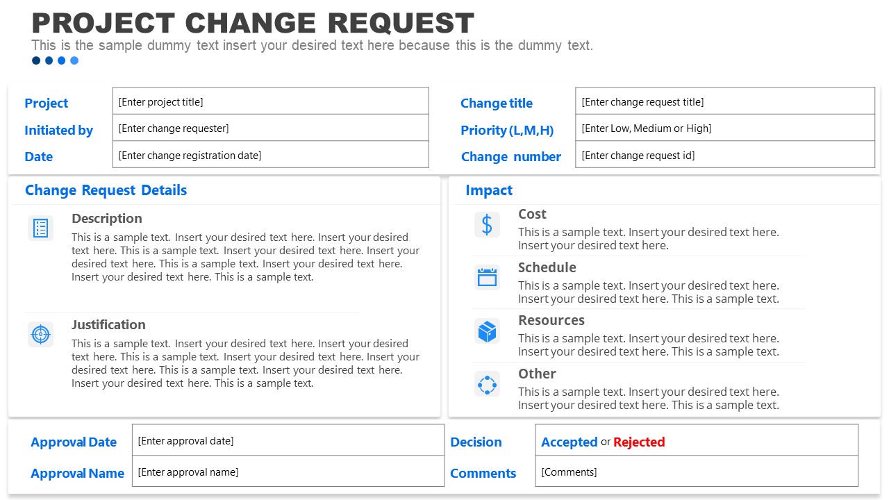Click the lightest blue dot under subtitle
This screenshot has height=500, width=889.
(x=74, y=60)
